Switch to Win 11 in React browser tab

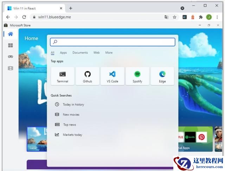34,8
